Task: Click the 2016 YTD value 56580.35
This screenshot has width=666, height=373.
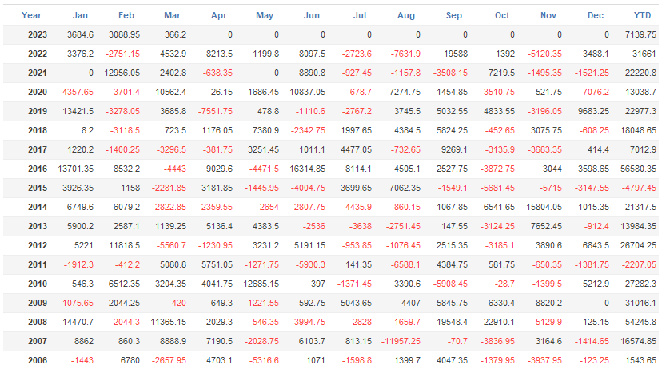Action: [637, 169]
